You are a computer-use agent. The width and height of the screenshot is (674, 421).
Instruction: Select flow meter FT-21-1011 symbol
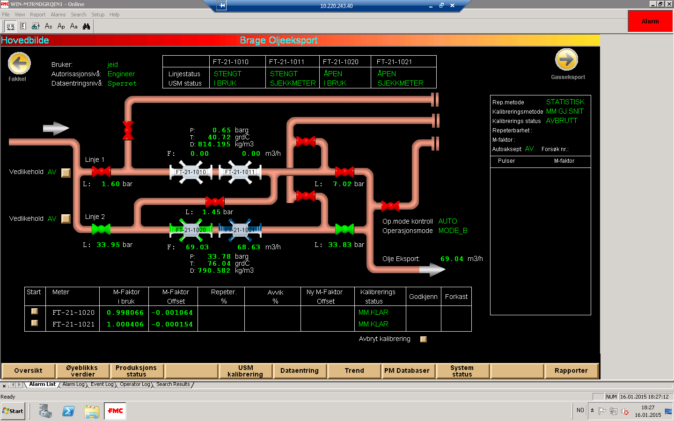click(240, 172)
